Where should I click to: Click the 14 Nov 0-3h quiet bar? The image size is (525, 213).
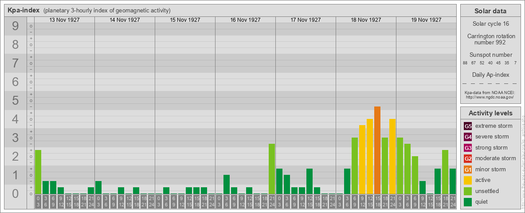click(x=98, y=188)
